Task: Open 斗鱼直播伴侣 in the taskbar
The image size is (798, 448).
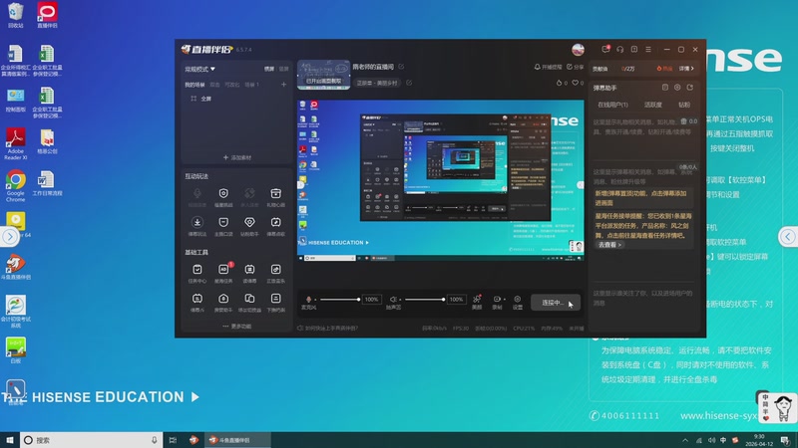Action: point(237,440)
